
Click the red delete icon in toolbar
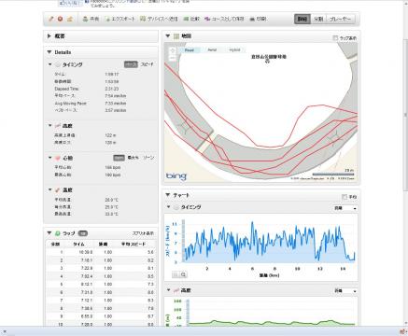click(60, 19)
